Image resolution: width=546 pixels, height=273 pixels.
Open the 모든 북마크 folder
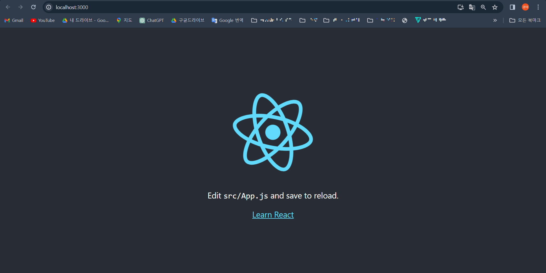click(525, 20)
